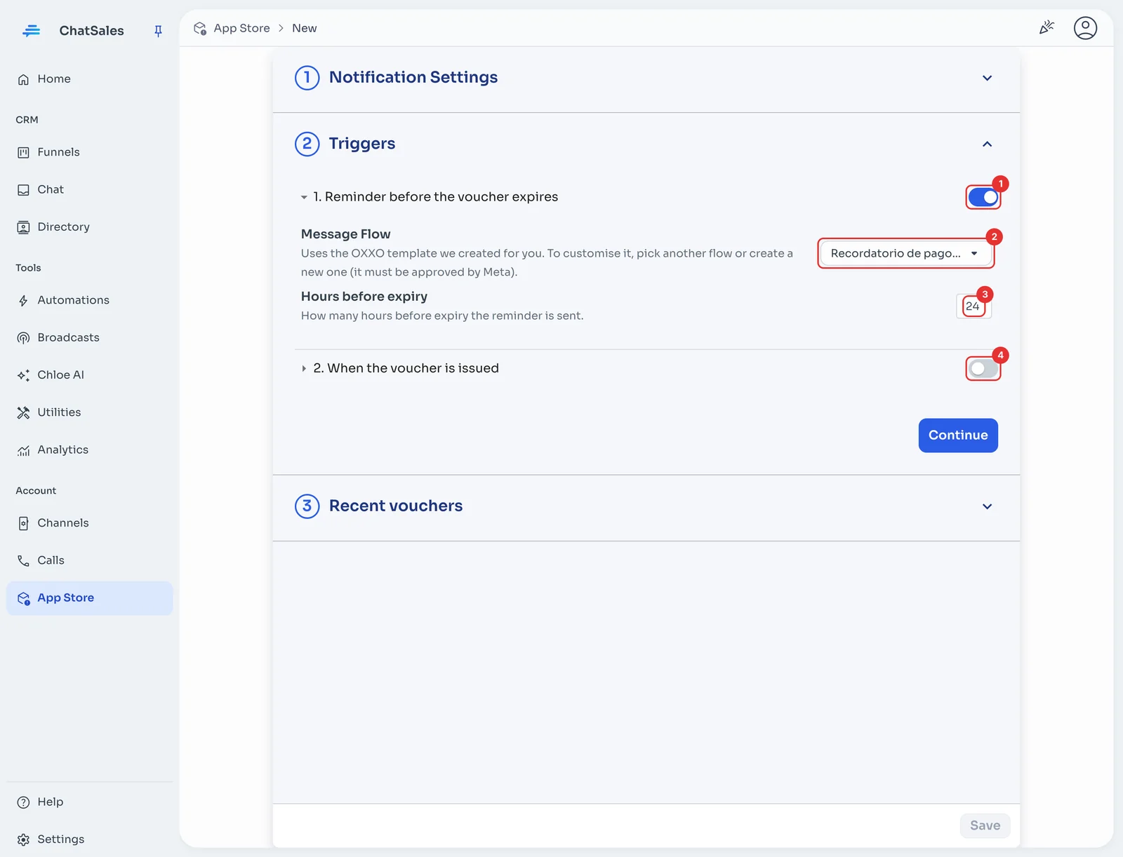
Task: Open Funnels via its sidebar icon
Action: click(23, 152)
